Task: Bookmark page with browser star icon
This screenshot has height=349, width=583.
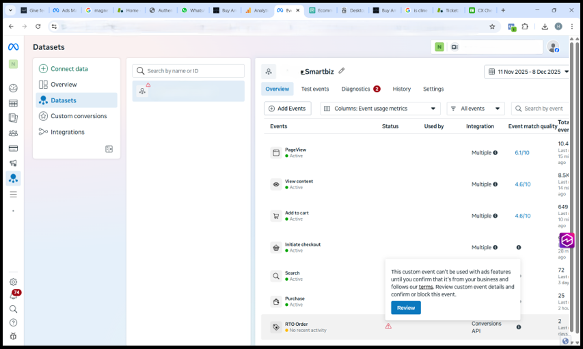Action: [x=492, y=27]
